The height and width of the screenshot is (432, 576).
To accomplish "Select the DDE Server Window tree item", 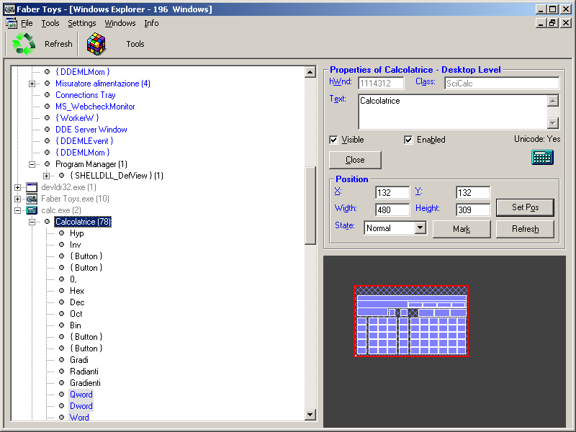I will 91,130.
